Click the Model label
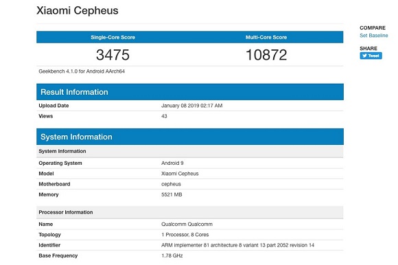The width and height of the screenshot is (398, 265). tap(46, 174)
